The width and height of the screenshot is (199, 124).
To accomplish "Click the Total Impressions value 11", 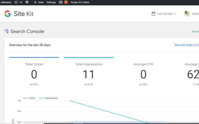I will tap(88, 74).
